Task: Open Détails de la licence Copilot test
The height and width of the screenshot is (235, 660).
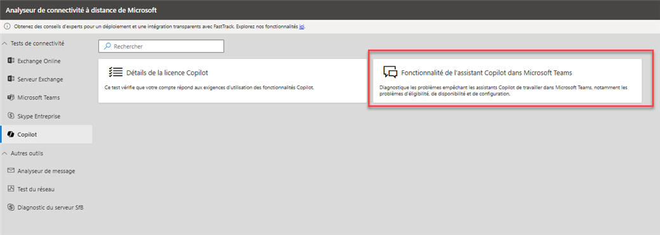Action: coord(232,80)
